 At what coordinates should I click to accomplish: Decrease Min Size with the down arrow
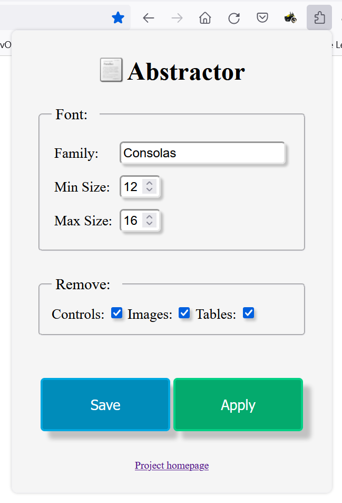(x=150, y=190)
